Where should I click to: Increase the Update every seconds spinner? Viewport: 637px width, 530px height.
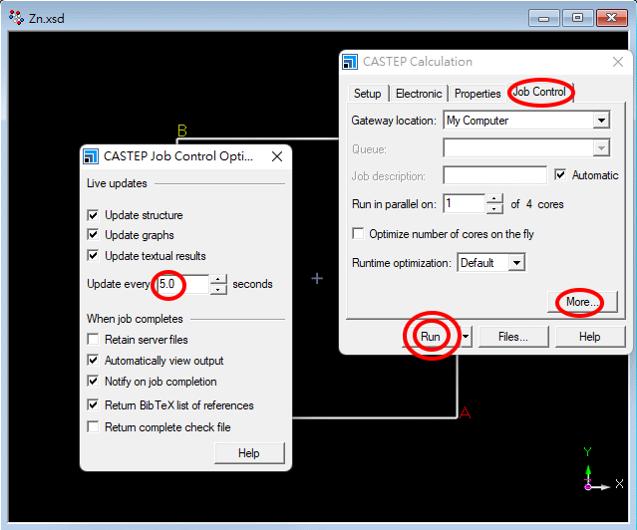pyautogui.click(x=219, y=279)
